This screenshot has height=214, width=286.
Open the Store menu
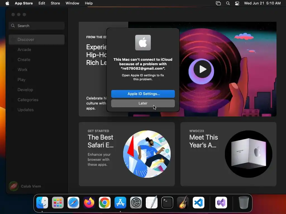click(55, 3)
